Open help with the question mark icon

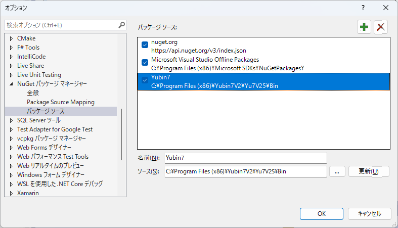(363, 8)
